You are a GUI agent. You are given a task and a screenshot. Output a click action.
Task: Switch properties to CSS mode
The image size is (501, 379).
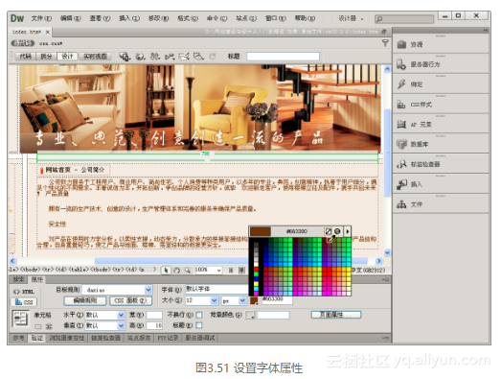coord(24,302)
